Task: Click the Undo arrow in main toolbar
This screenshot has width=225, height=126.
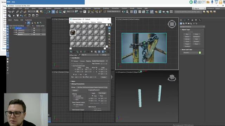Action: (9, 12)
